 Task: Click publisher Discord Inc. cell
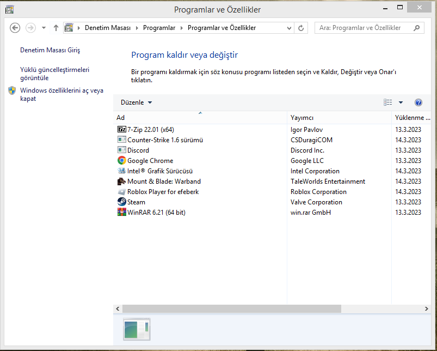(x=307, y=150)
